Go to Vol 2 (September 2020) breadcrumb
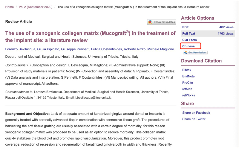The image size is (239, 148). click(x=36, y=7)
